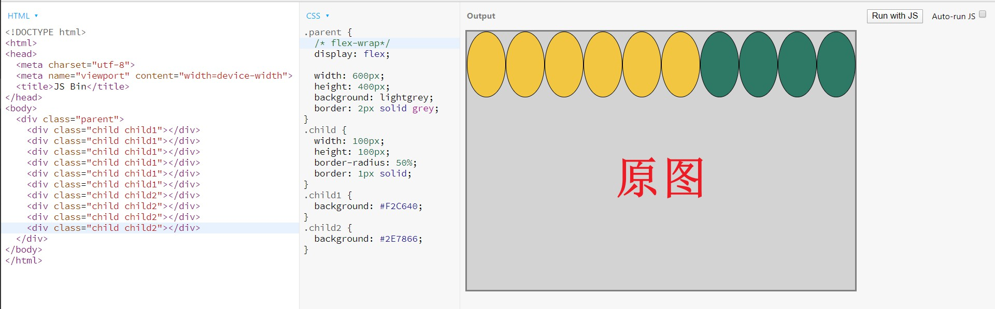Click the /* flex-wrap*/ comment line
Image resolution: width=995 pixels, height=309 pixels.
tap(352, 43)
